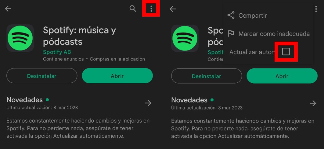This screenshot has height=149, width=324.
Task: Tap Abrir button on left screen
Action: pyautogui.click(x=117, y=76)
